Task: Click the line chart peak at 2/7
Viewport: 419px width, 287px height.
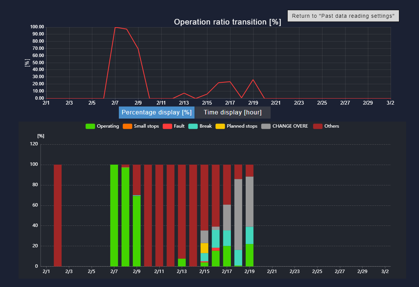Action: (115, 27)
